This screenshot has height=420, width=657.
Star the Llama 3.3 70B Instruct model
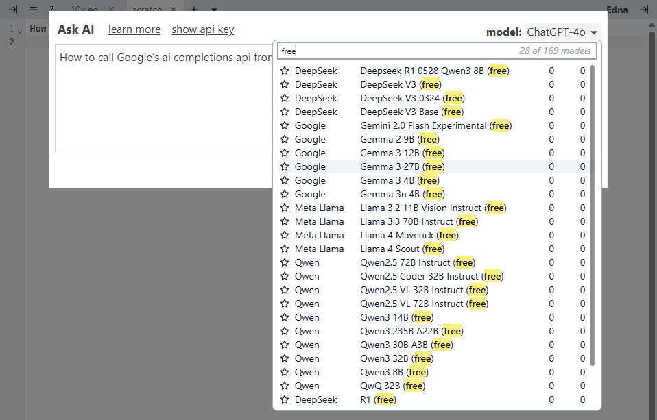click(285, 221)
